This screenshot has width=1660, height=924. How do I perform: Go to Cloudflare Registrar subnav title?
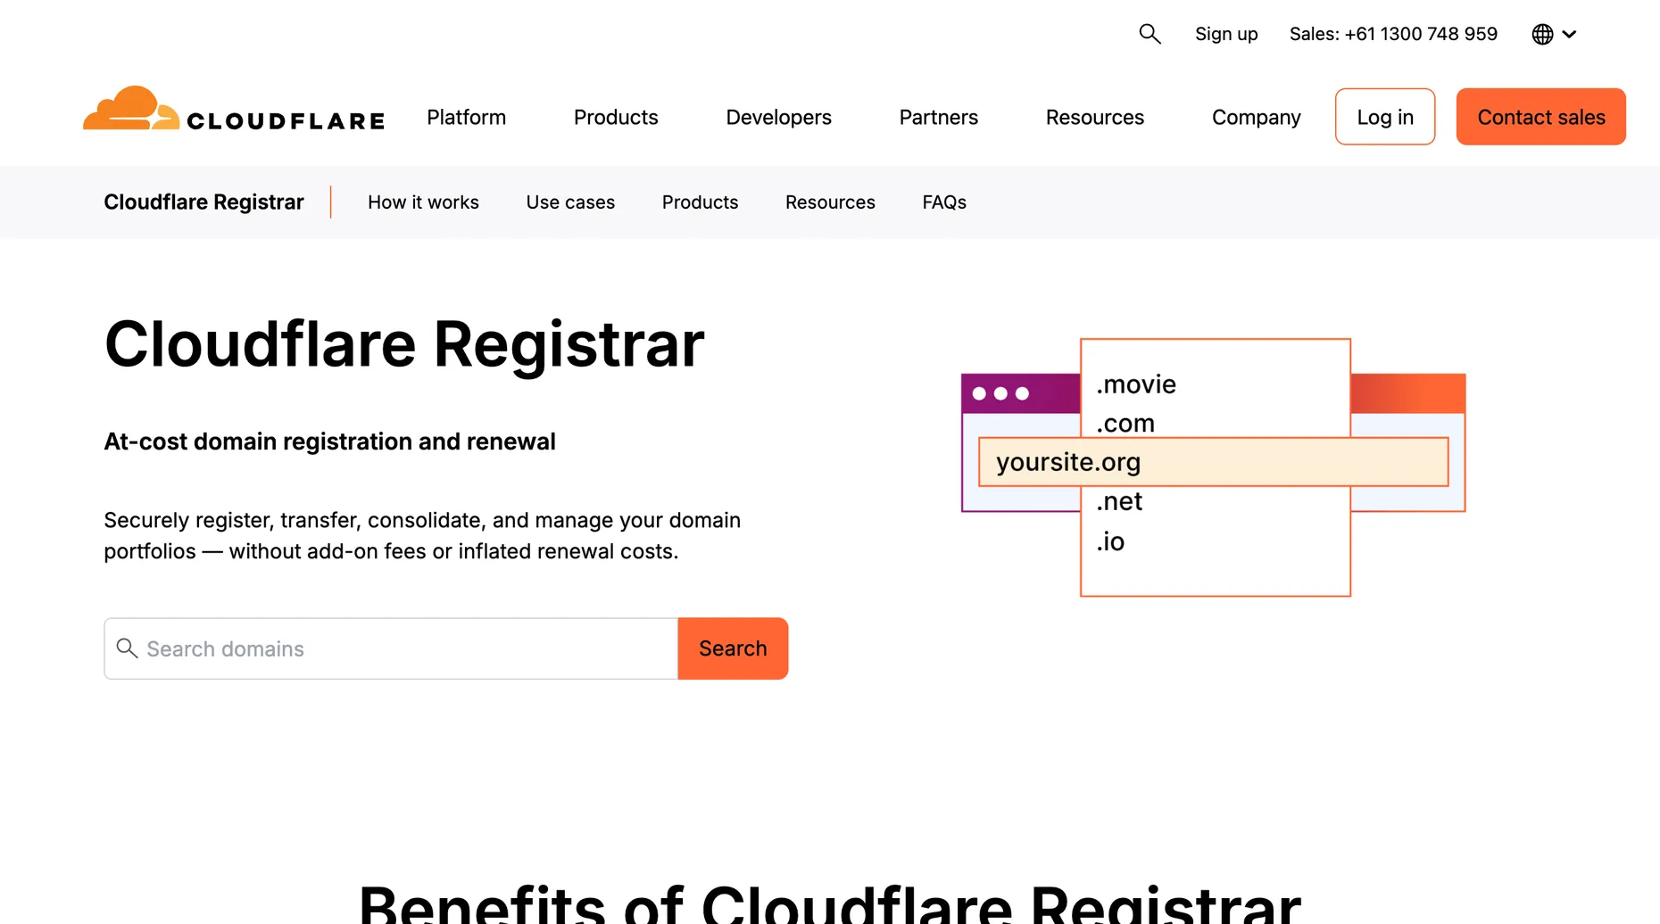coord(203,202)
